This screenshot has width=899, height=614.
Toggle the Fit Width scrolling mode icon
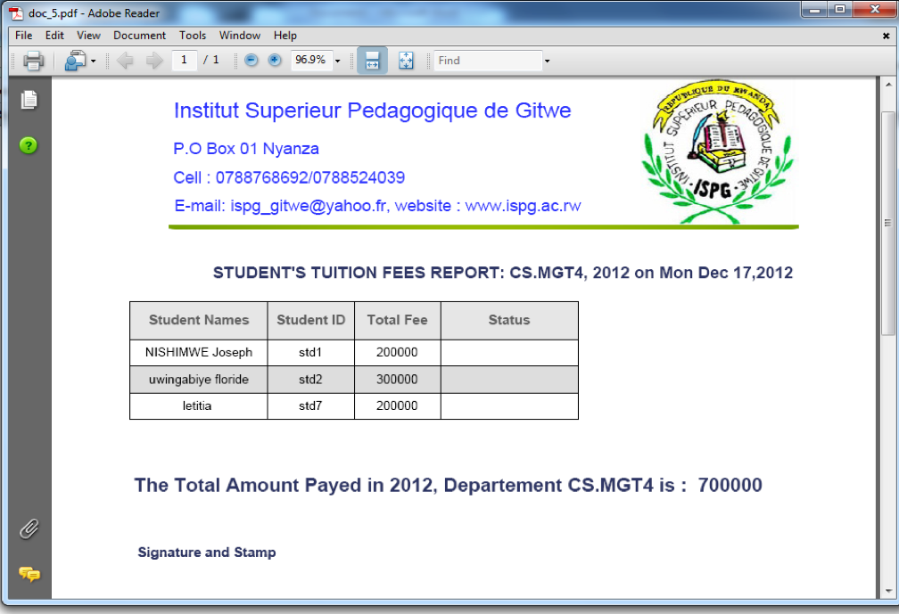372,60
